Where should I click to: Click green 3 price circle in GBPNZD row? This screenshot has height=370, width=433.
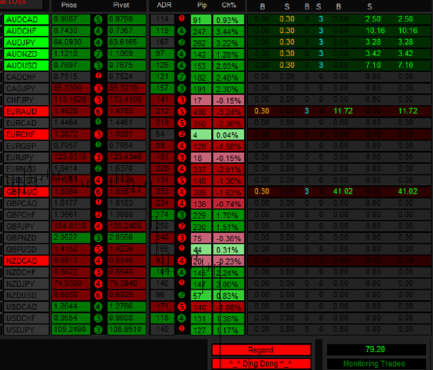[98, 238]
